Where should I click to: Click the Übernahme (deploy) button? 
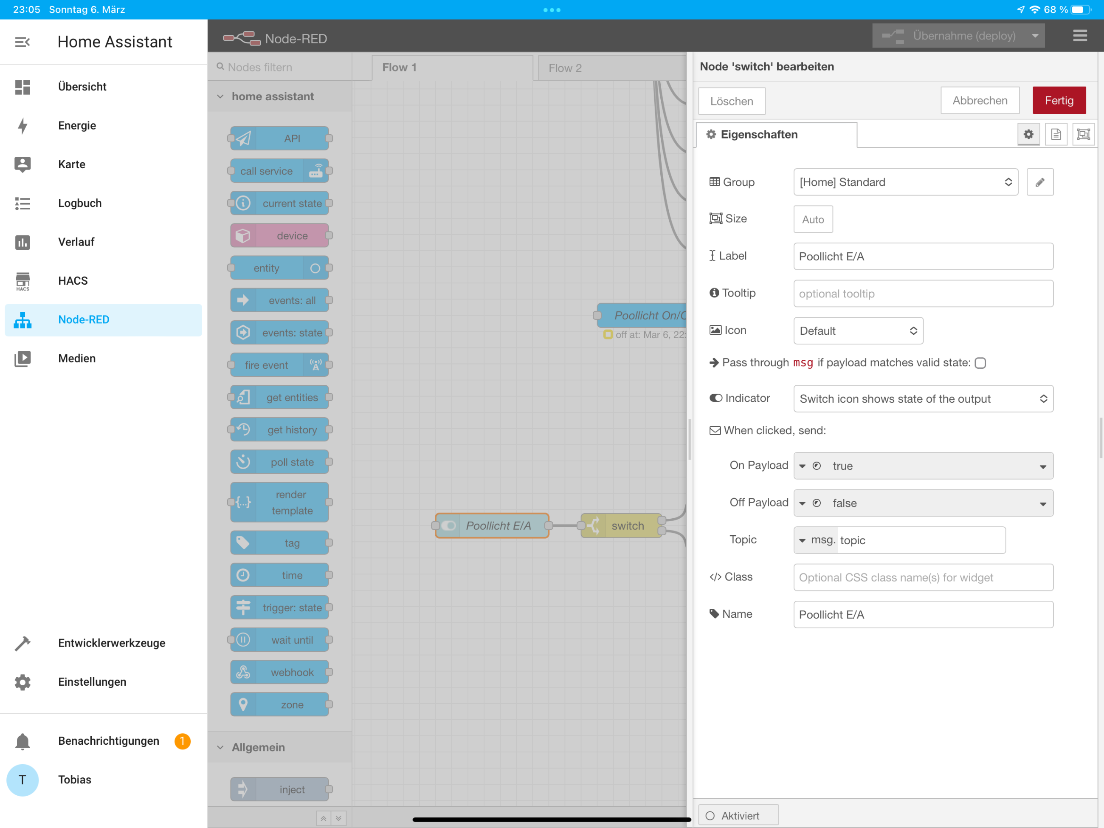click(949, 36)
